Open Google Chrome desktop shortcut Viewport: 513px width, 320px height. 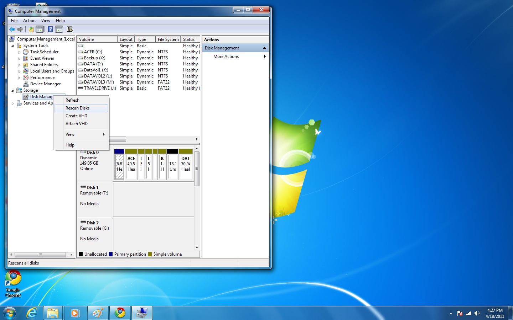(x=13, y=284)
